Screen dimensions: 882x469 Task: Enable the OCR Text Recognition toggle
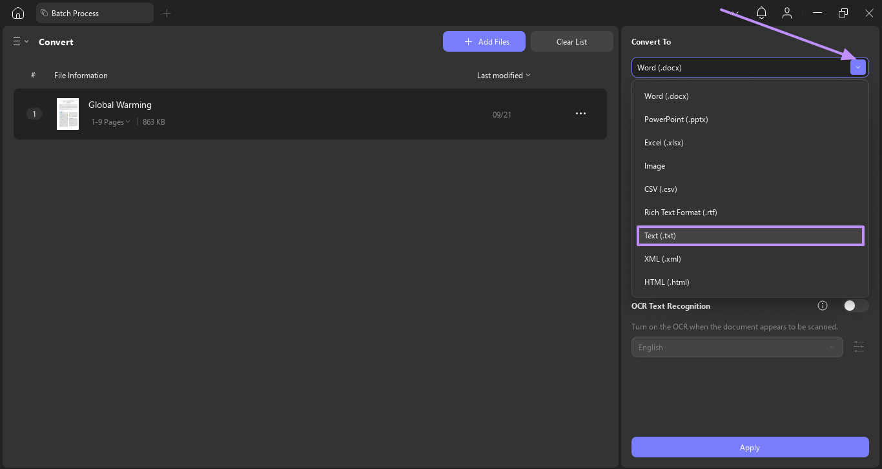(x=856, y=306)
